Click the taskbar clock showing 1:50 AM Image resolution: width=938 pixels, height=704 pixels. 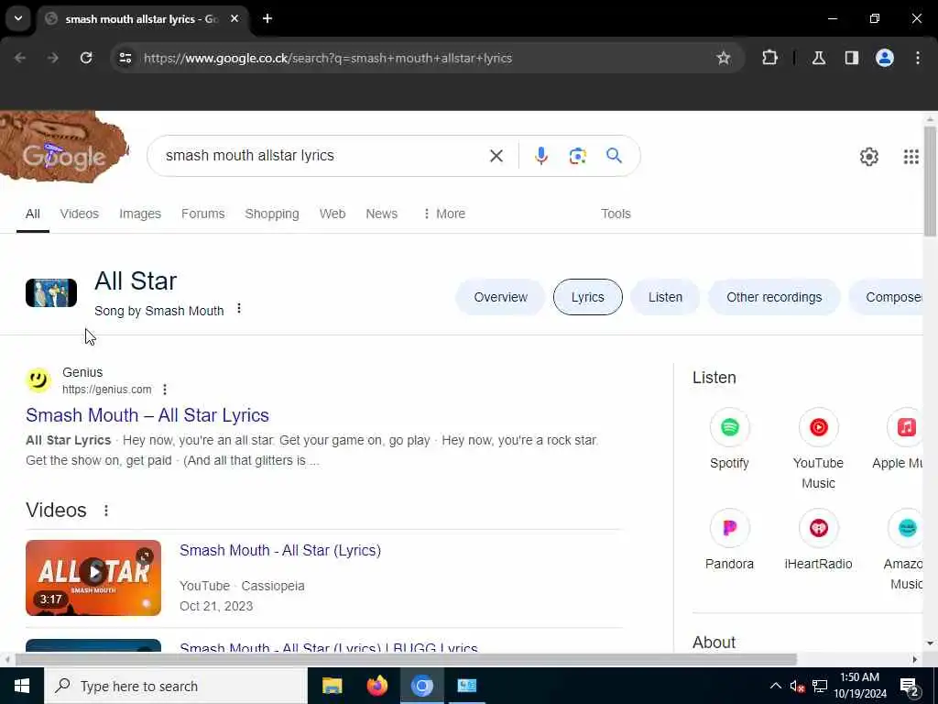pos(859,686)
